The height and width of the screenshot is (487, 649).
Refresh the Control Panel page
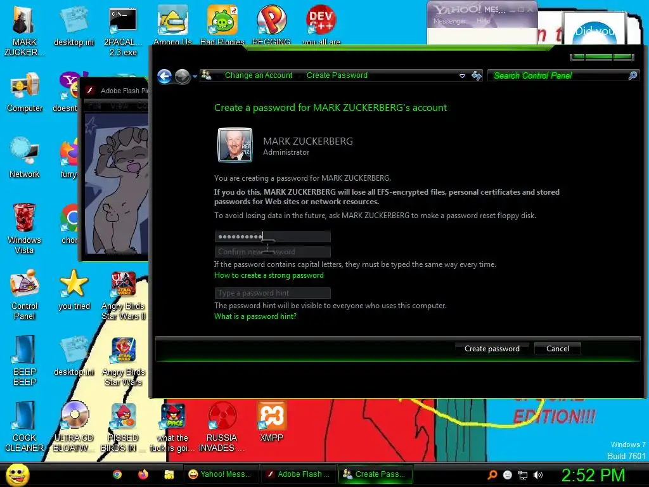click(477, 76)
